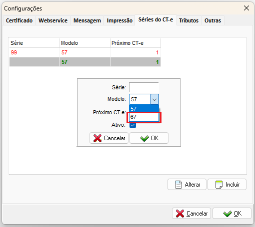255x227 pixels.
Task: Click red X icon on bottom Cancelar
Action: tap(180, 214)
